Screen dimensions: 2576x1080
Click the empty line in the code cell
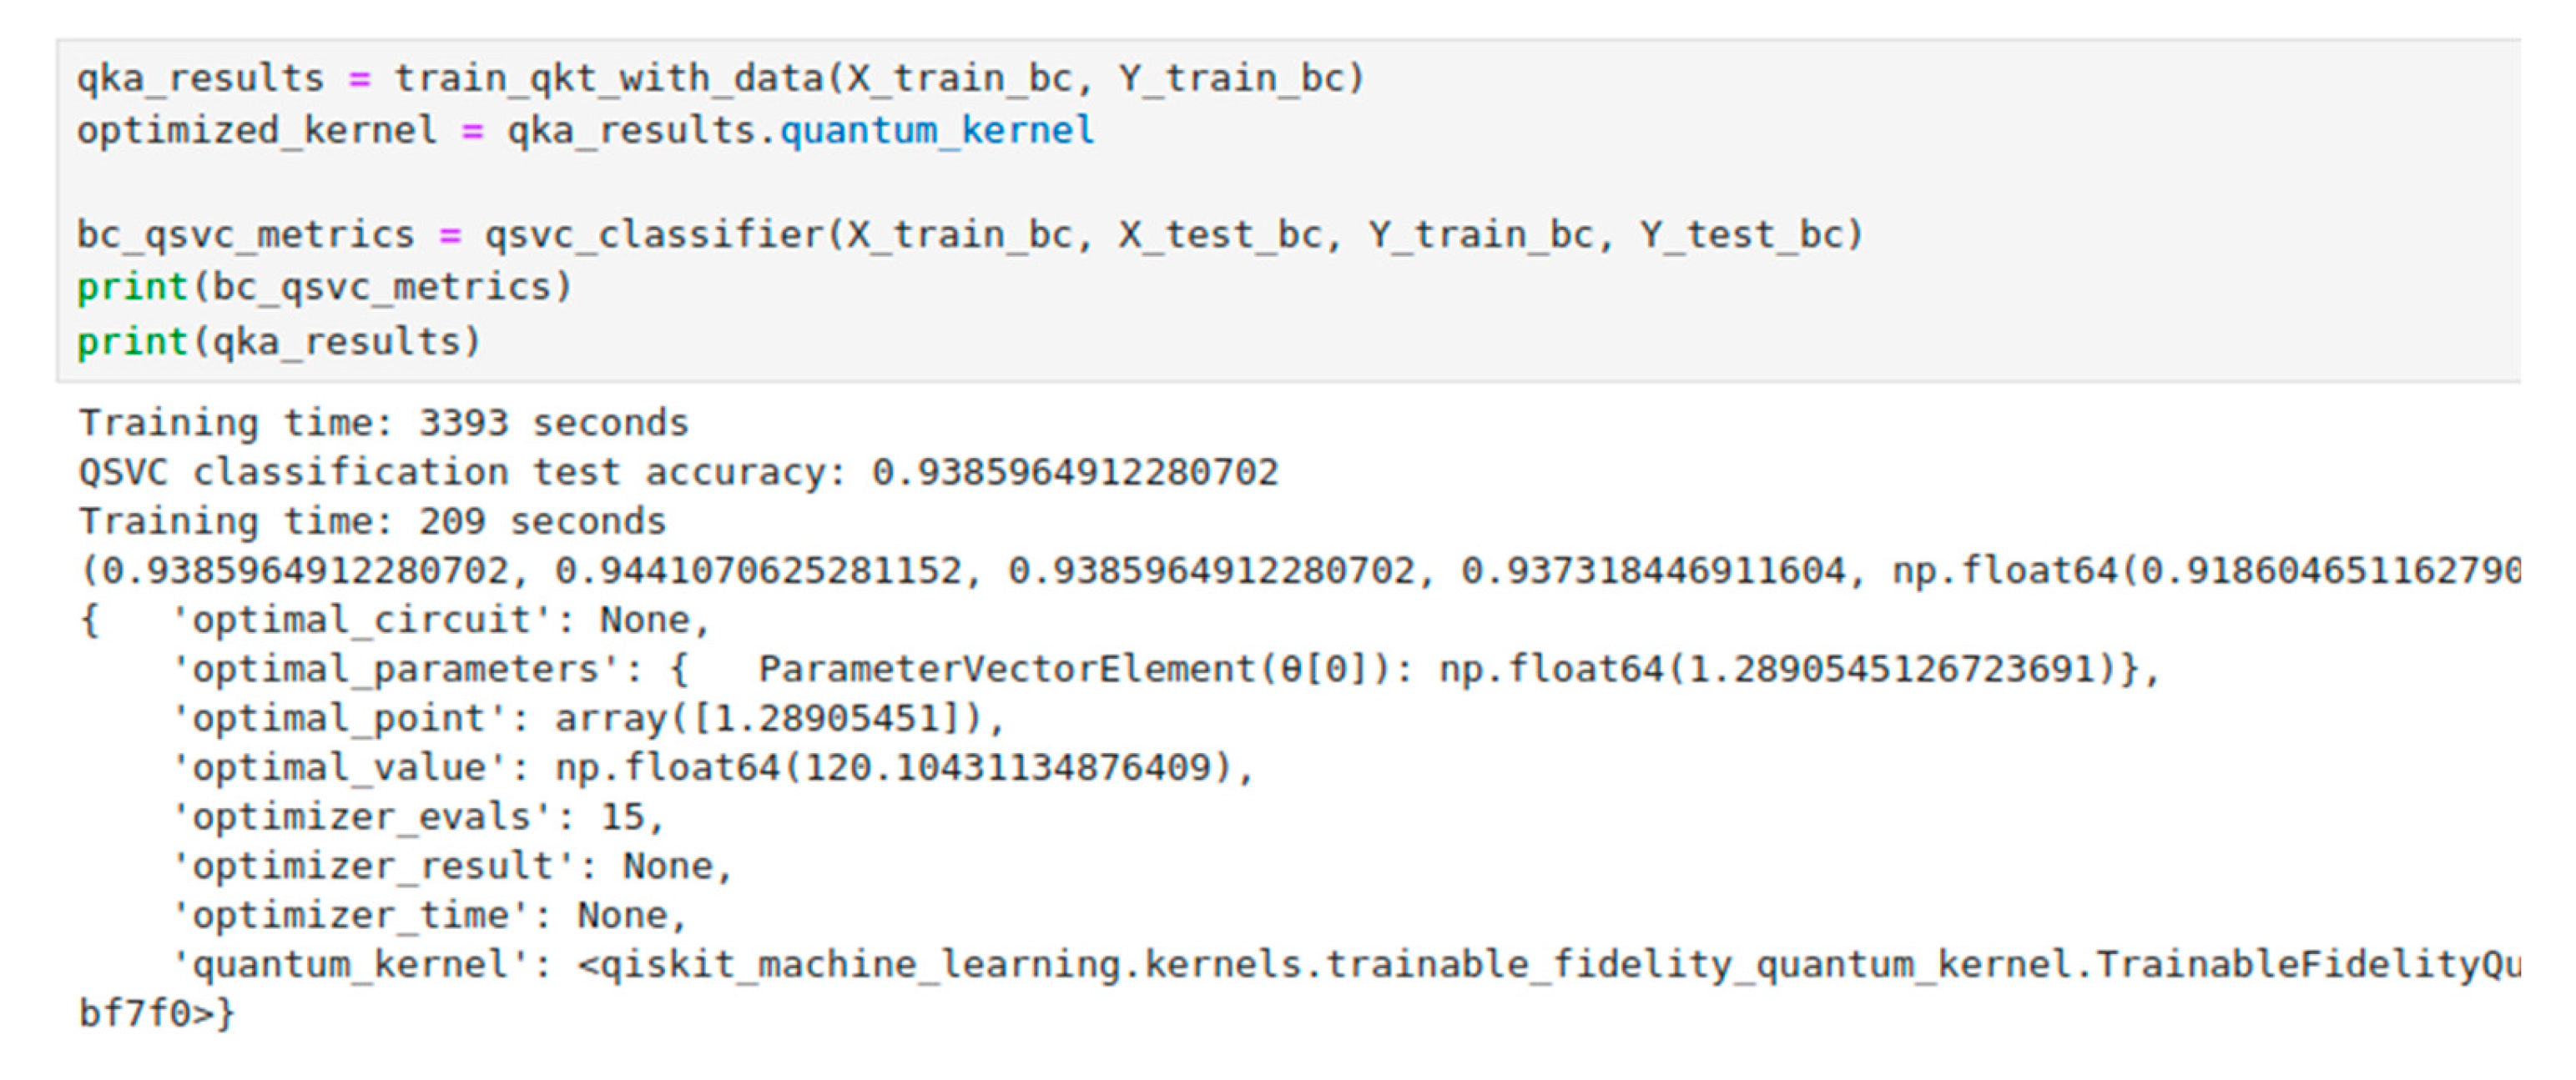(x=600, y=183)
